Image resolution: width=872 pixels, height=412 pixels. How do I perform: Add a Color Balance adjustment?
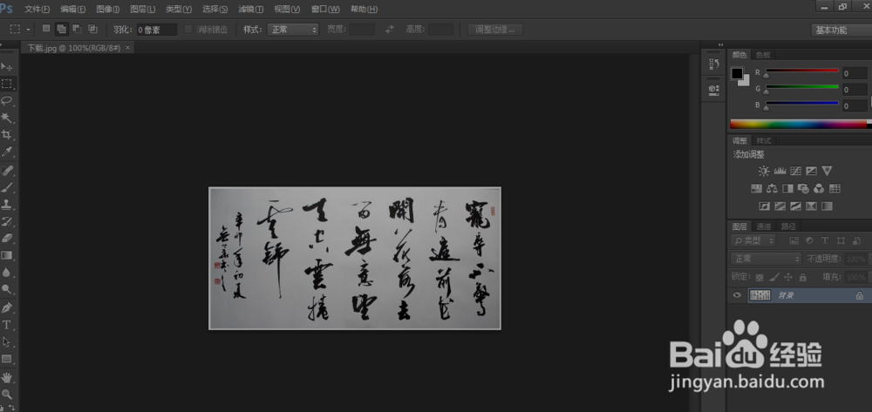[772, 189]
